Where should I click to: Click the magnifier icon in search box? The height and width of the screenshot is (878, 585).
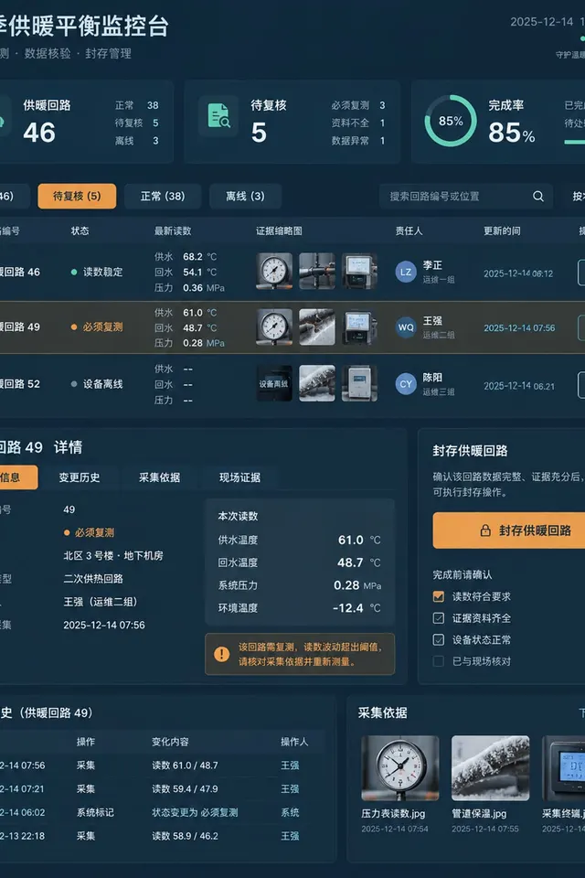(538, 197)
